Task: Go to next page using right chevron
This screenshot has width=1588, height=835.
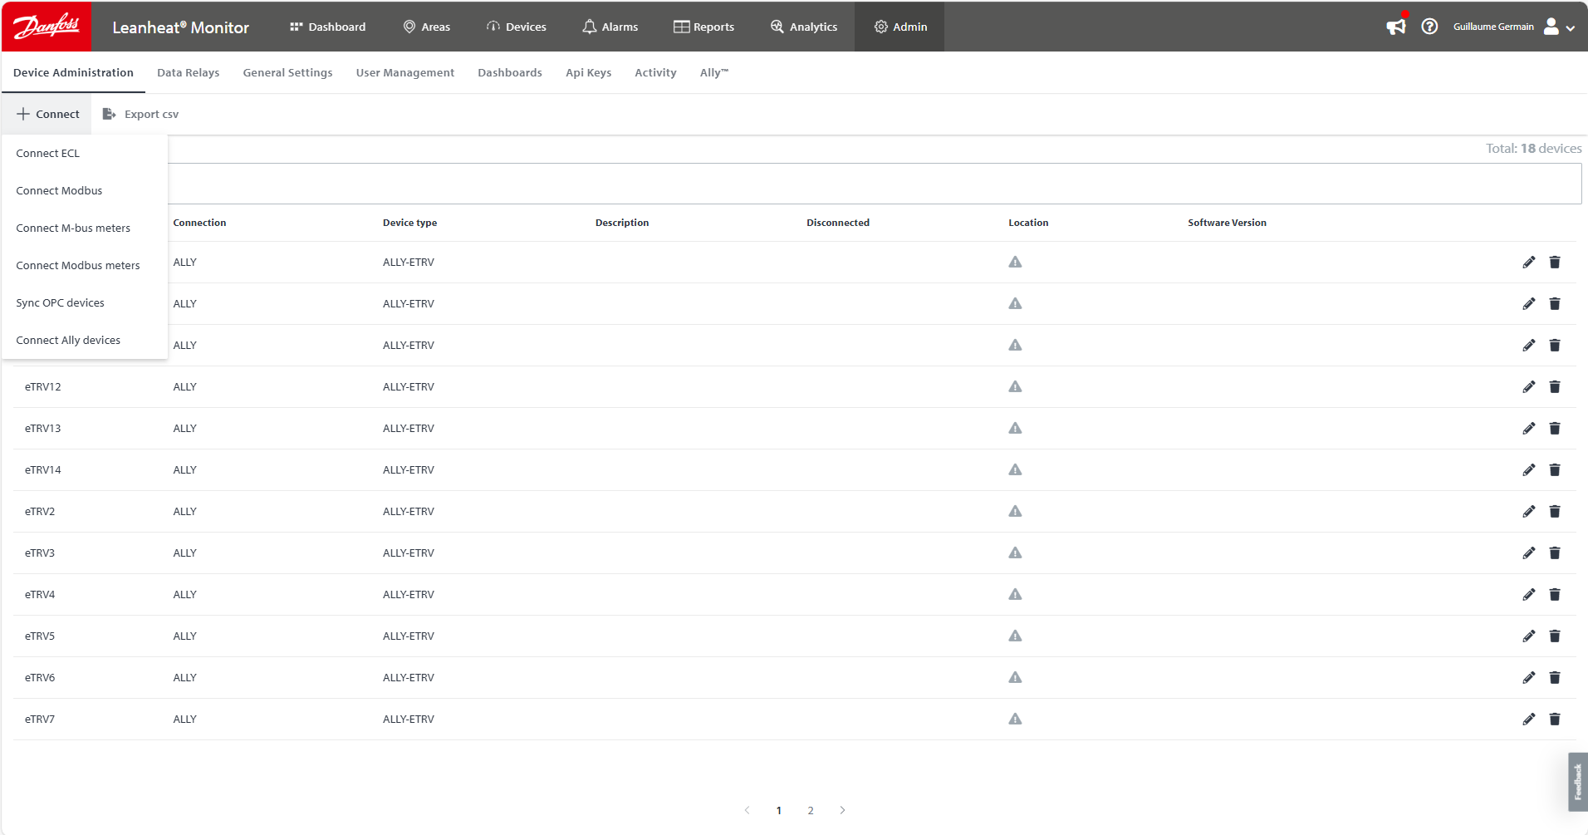Action: [x=842, y=810]
